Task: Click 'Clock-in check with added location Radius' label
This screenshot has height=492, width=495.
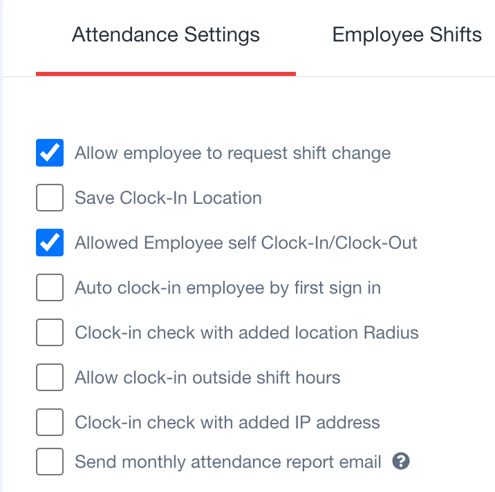Action: (247, 332)
